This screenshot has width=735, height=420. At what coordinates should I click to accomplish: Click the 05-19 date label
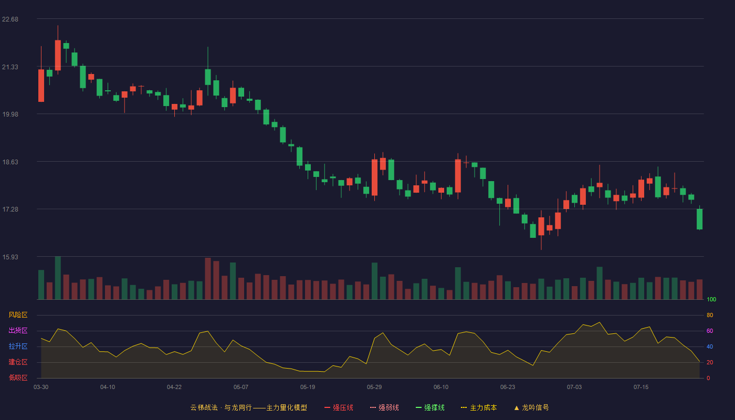click(308, 387)
